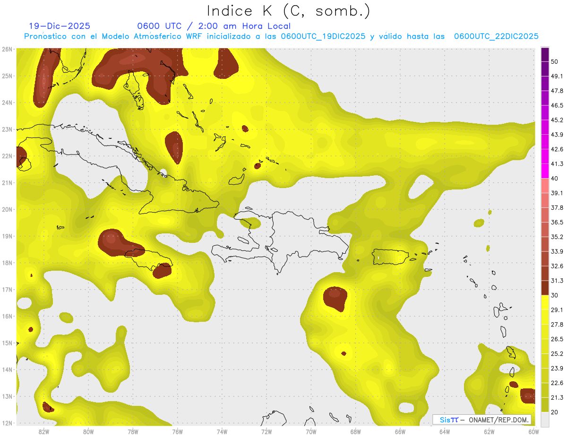Click the colorbar value 41.3
This screenshot has width=567, height=438.
(558, 164)
